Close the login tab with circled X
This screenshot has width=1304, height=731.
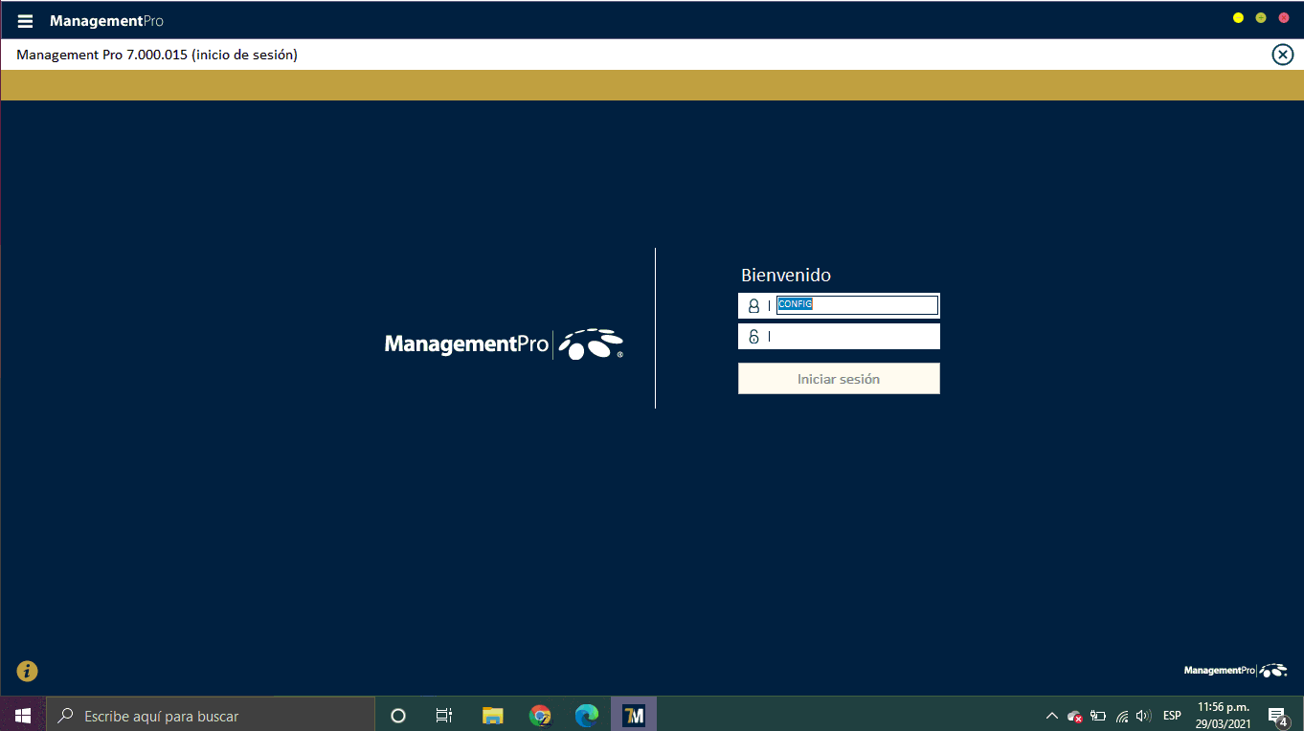[1282, 55]
